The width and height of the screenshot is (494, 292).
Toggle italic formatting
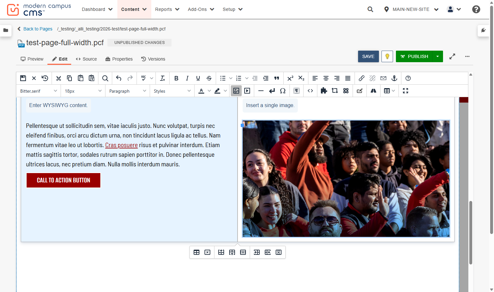pos(187,78)
